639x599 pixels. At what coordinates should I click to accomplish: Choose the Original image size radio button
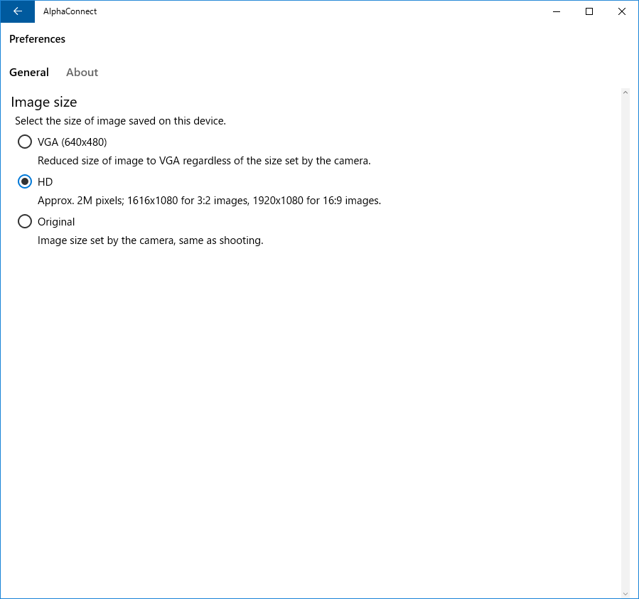click(x=25, y=221)
